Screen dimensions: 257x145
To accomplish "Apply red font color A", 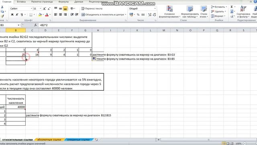I will [47, 14].
